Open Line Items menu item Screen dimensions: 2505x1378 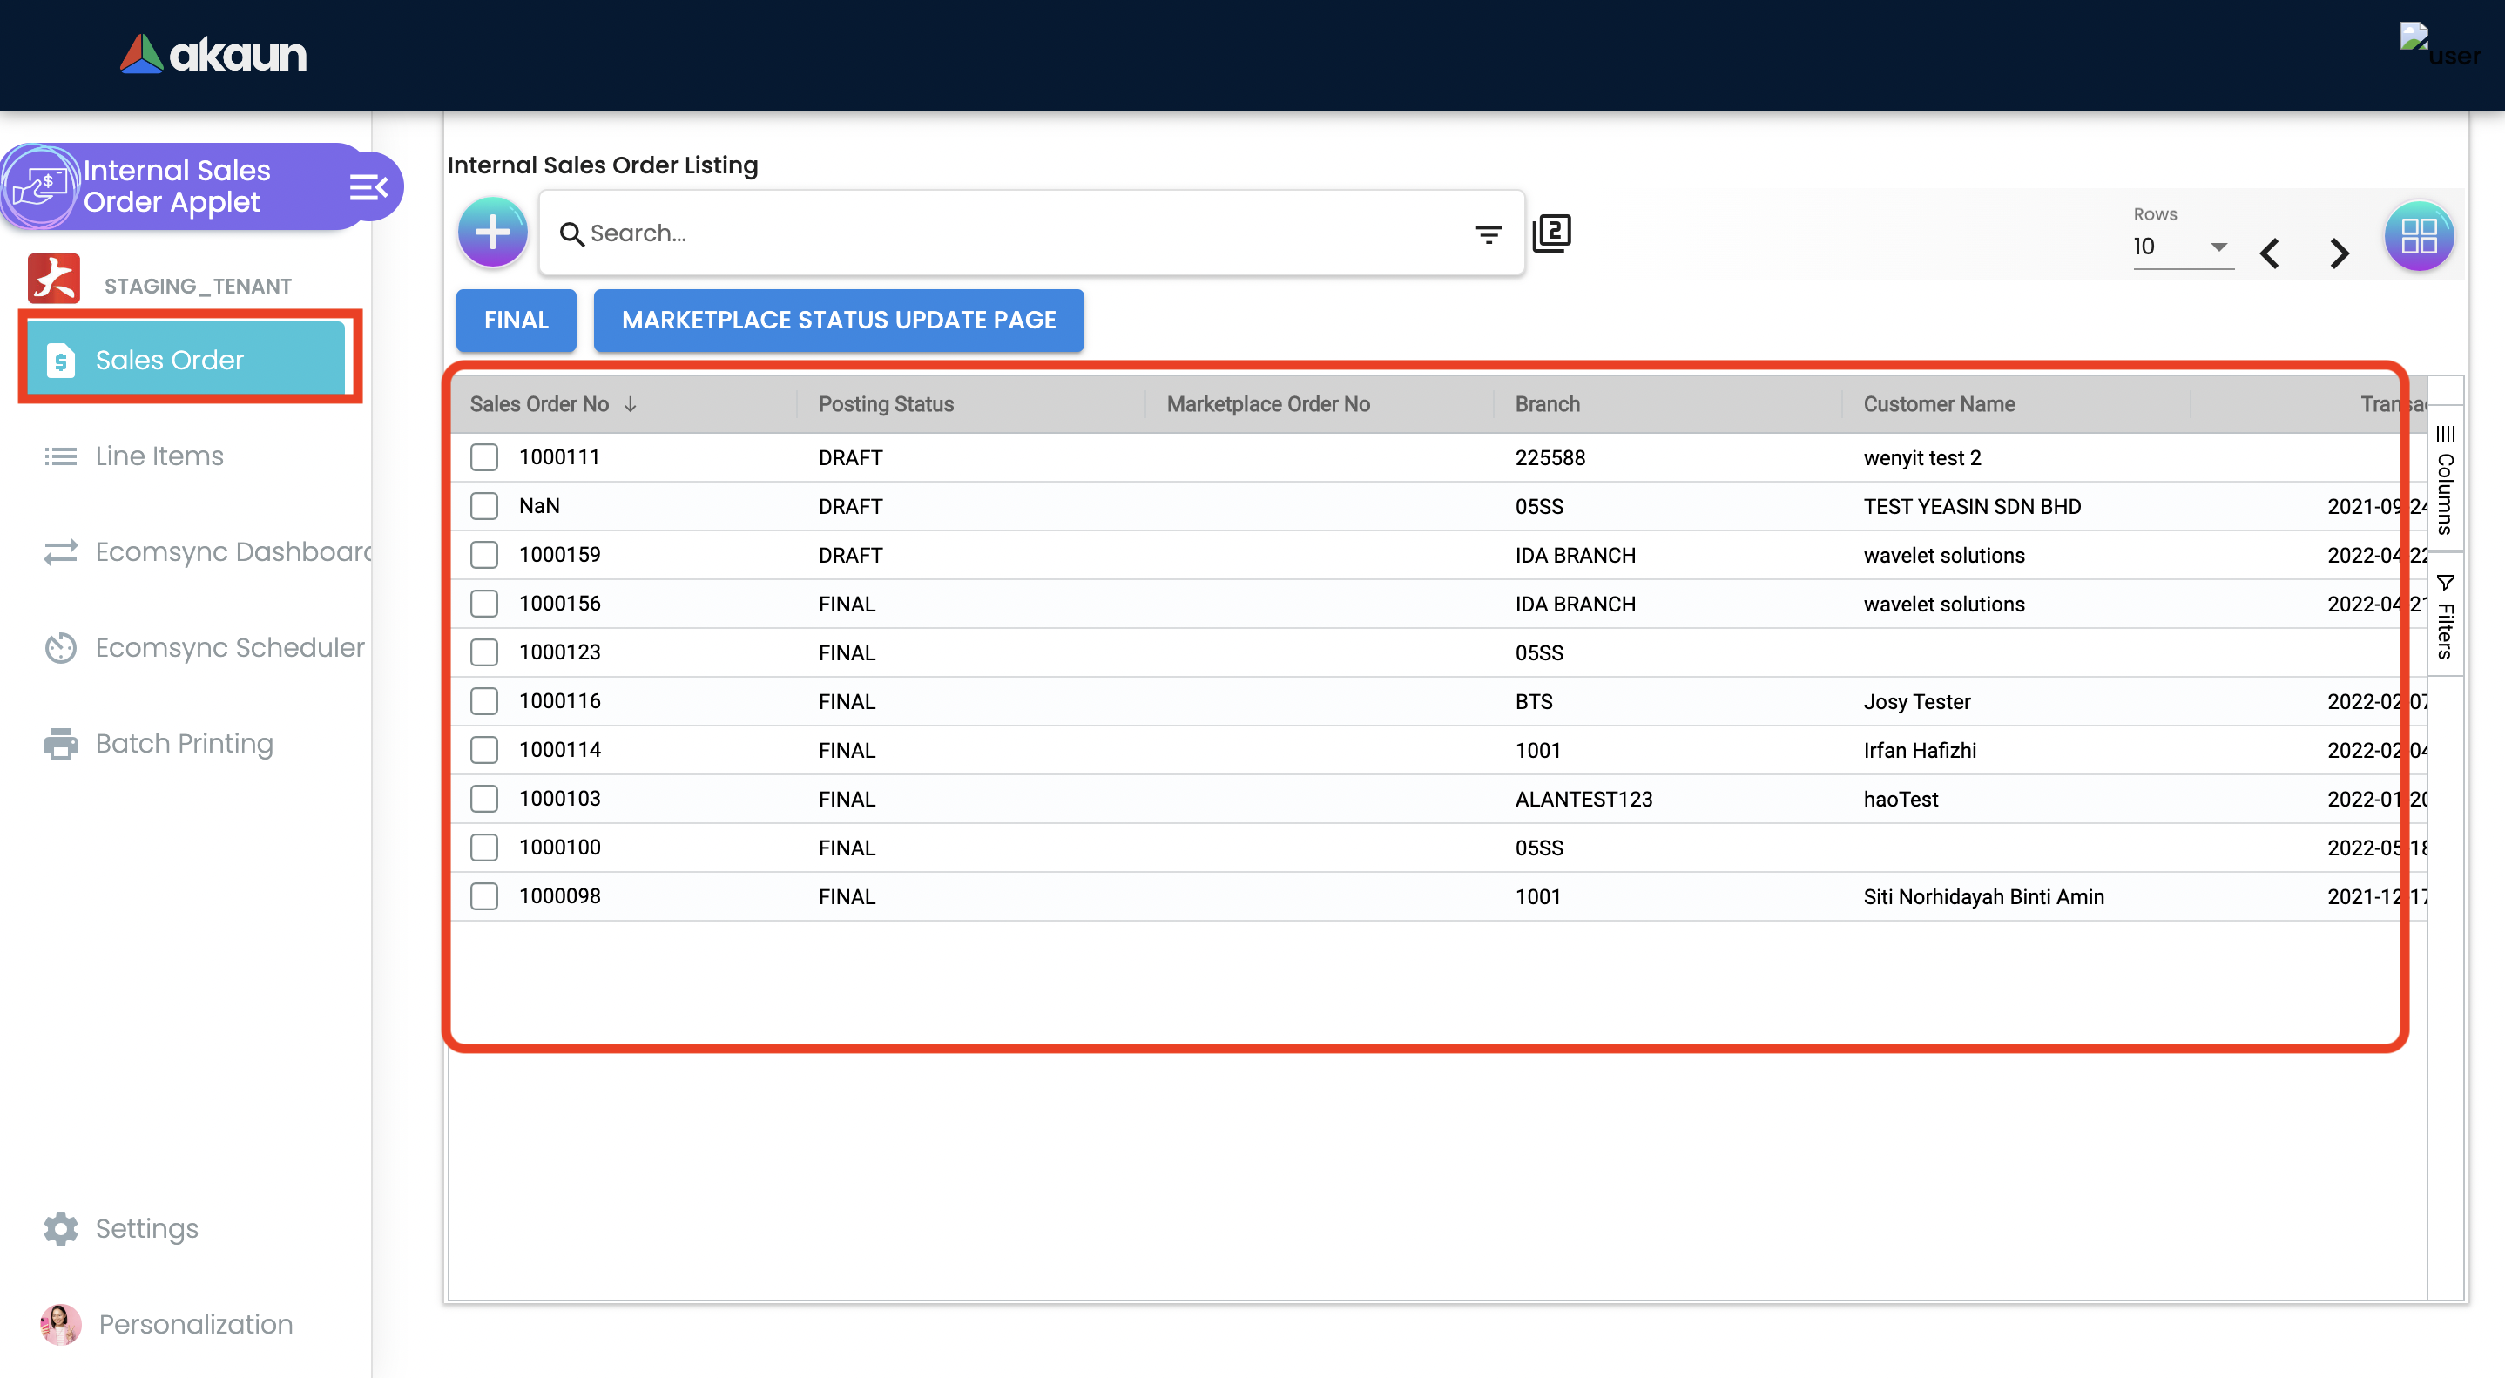[159, 455]
